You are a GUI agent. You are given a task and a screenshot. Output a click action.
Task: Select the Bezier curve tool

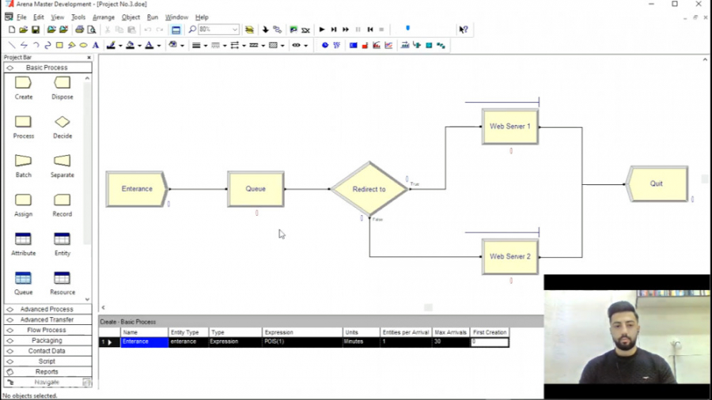(x=47, y=45)
